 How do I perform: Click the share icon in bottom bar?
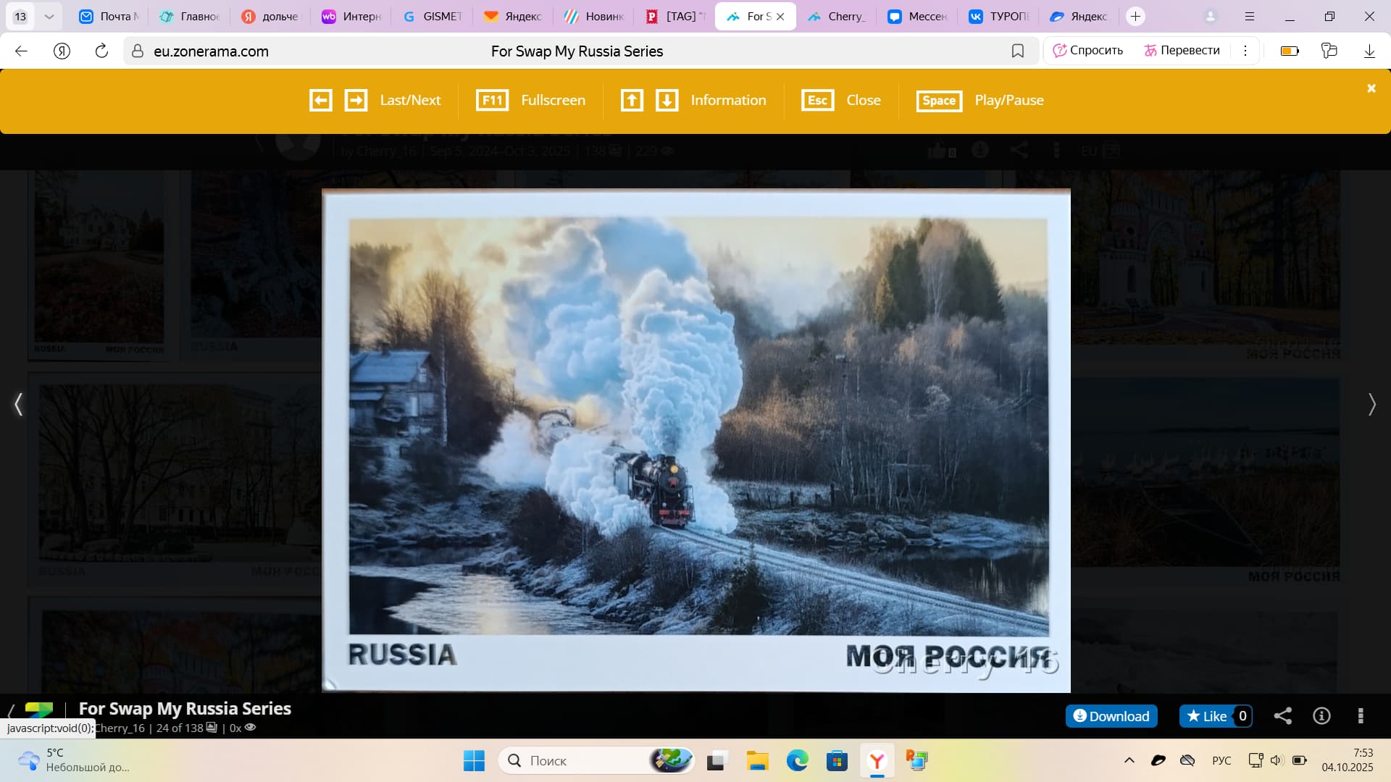pyautogui.click(x=1282, y=716)
